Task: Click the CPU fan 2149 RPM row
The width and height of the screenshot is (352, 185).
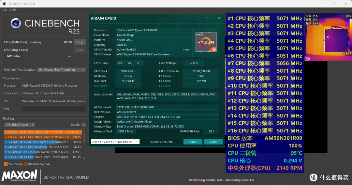Action: [265, 168]
